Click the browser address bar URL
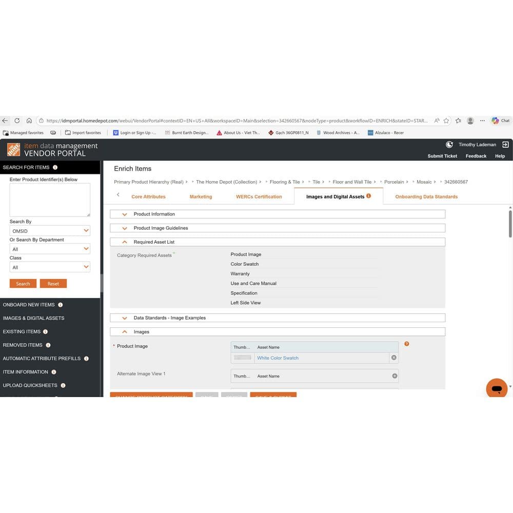 tap(237, 121)
